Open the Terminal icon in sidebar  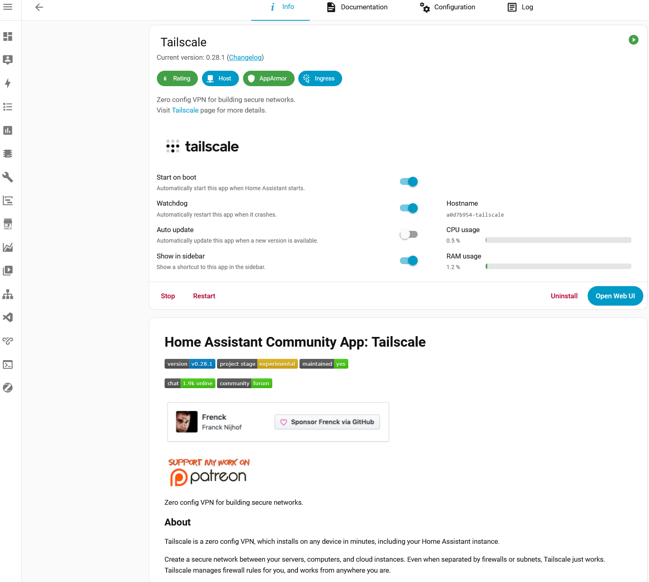click(x=8, y=365)
